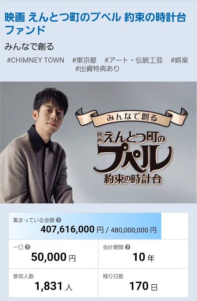Select the #東京都 hashtag
197x301 pixels.
pyautogui.click(x=84, y=60)
